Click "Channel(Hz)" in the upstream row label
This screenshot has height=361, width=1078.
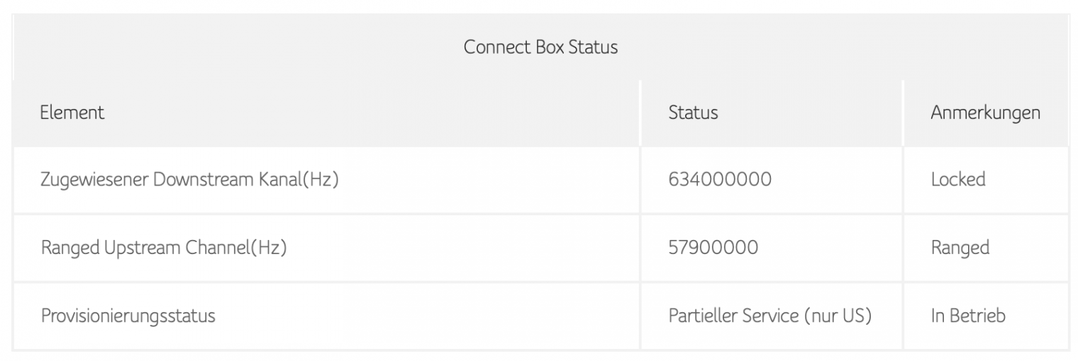point(235,248)
